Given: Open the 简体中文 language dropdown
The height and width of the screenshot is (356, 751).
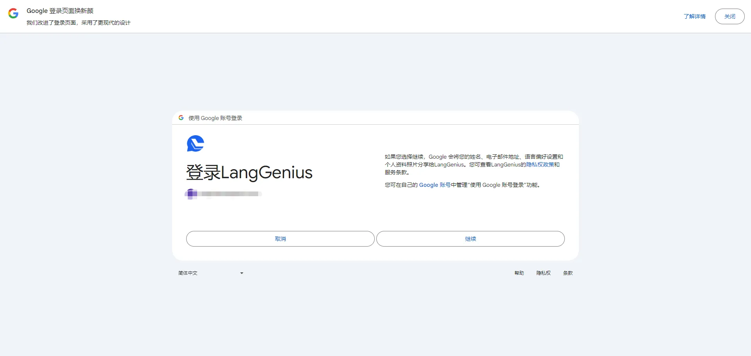Looking at the screenshot, I should click(x=211, y=273).
